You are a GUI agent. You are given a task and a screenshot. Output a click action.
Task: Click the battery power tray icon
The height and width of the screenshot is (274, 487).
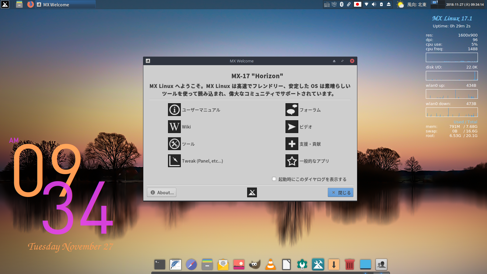[381, 4]
